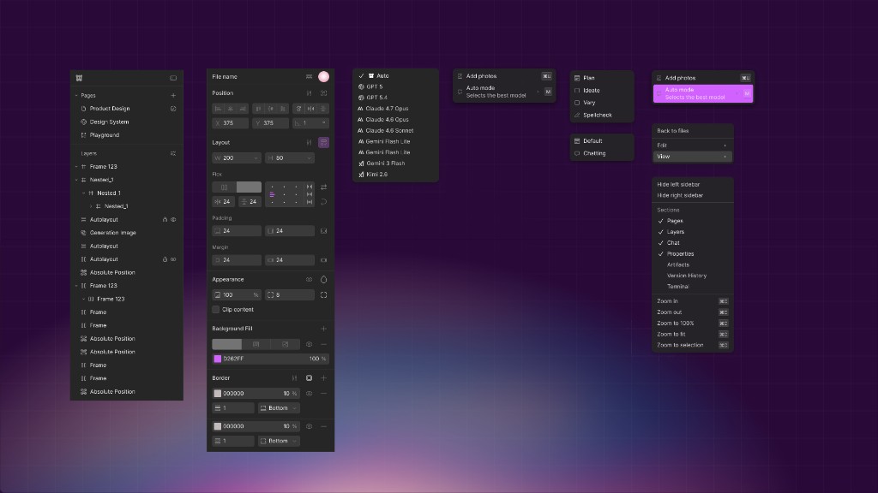Click the align left icon in Position section
This screenshot has height=493, width=878.
tap(219, 109)
